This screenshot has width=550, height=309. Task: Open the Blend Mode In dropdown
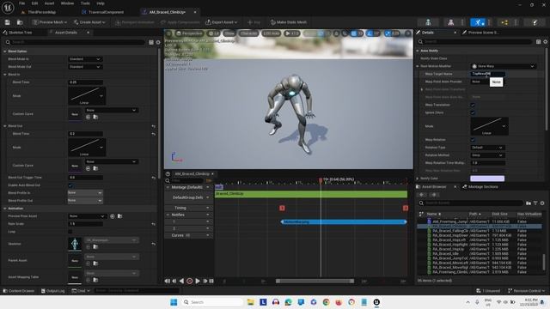pyautogui.click(x=85, y=59)
